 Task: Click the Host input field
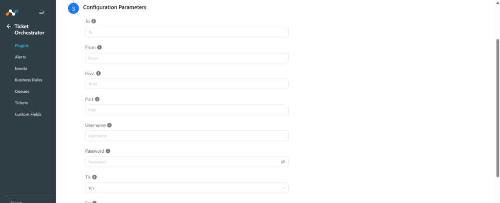tap(187, 84)
